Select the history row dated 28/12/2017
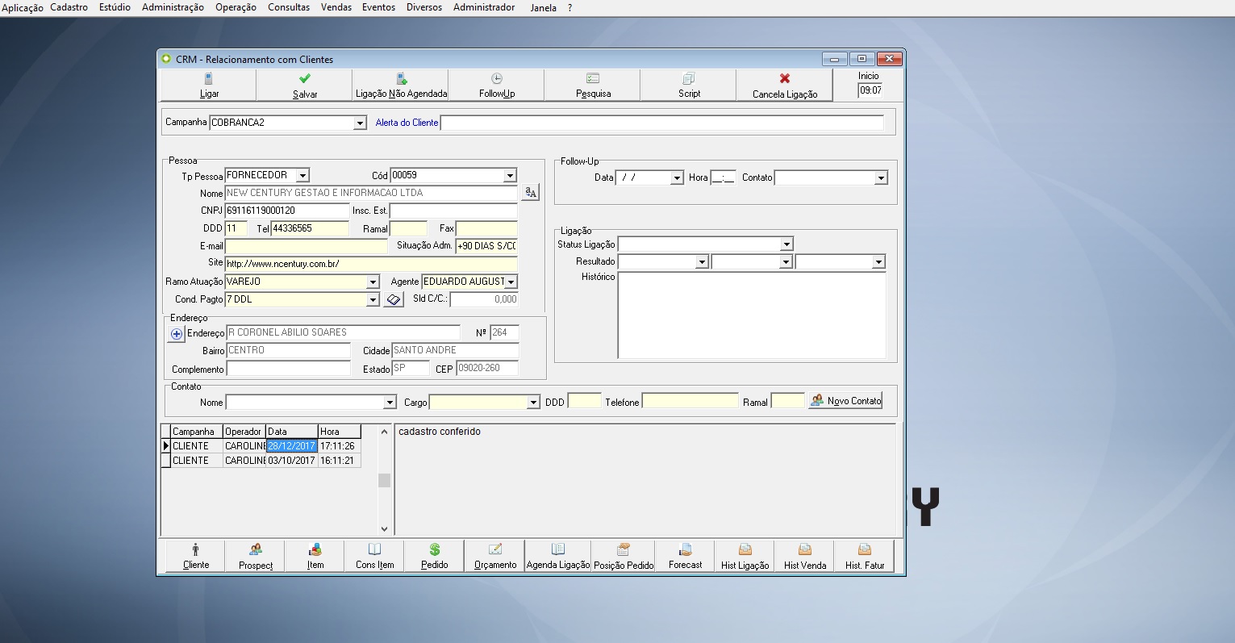This screenshot has width=1235, height=643. (261, 446)
